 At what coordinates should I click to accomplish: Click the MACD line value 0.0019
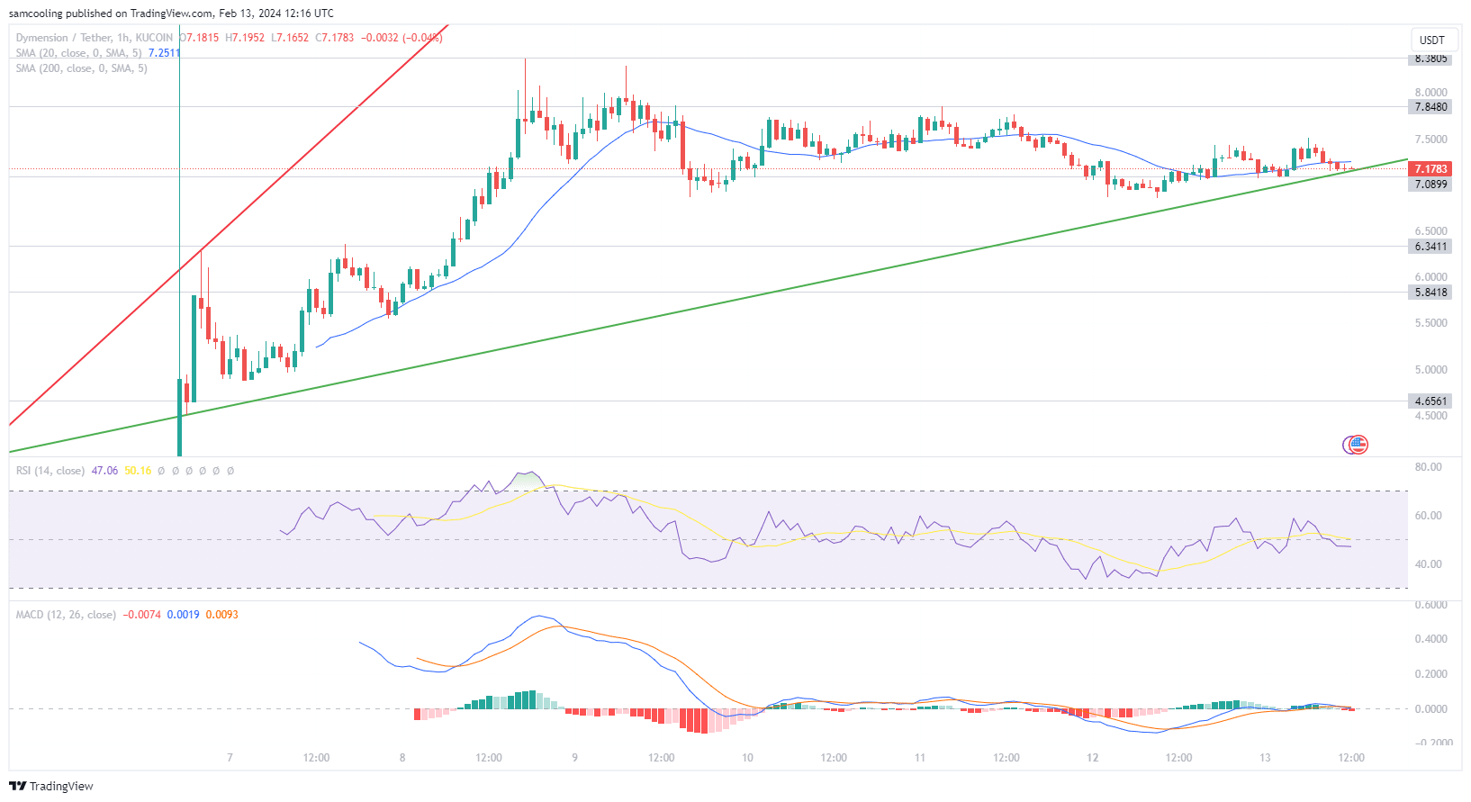coord(184,615)
